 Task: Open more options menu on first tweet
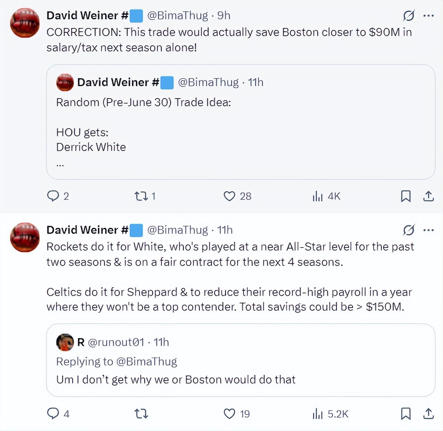pyautogui.click(x=428, y=15)
